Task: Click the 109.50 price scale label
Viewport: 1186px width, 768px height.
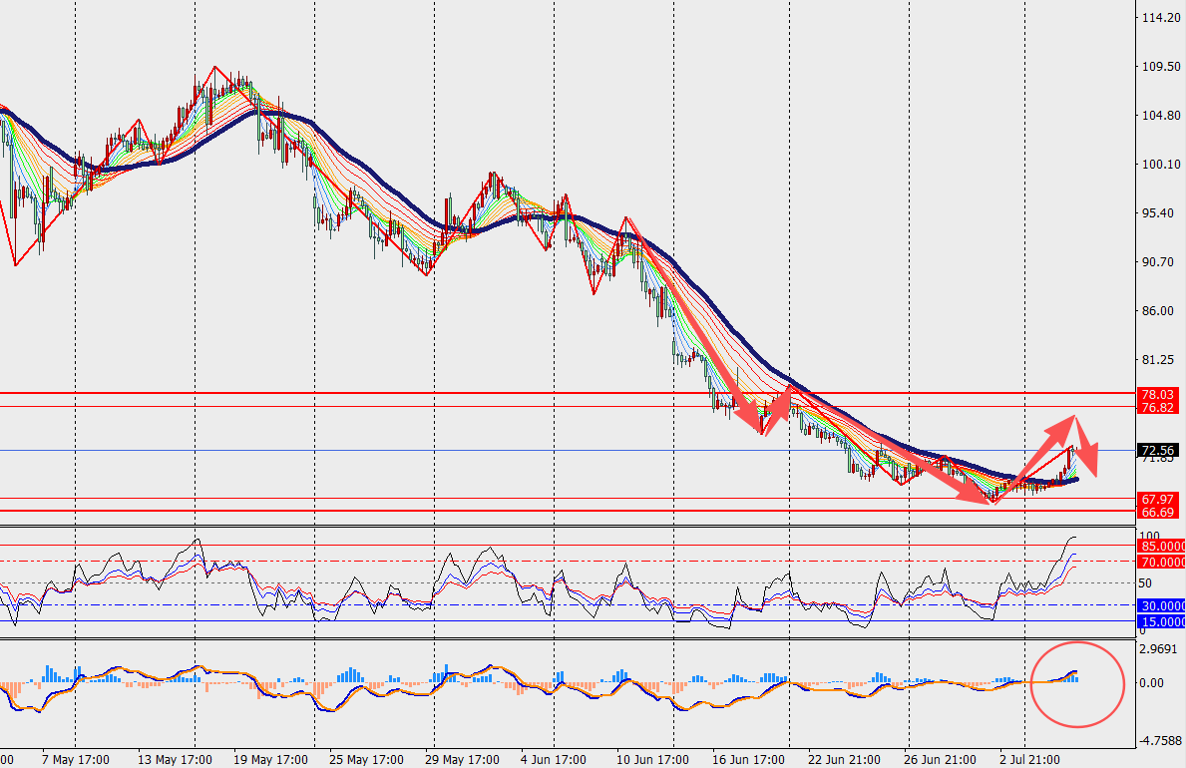Action: (x=1161, y=67)
